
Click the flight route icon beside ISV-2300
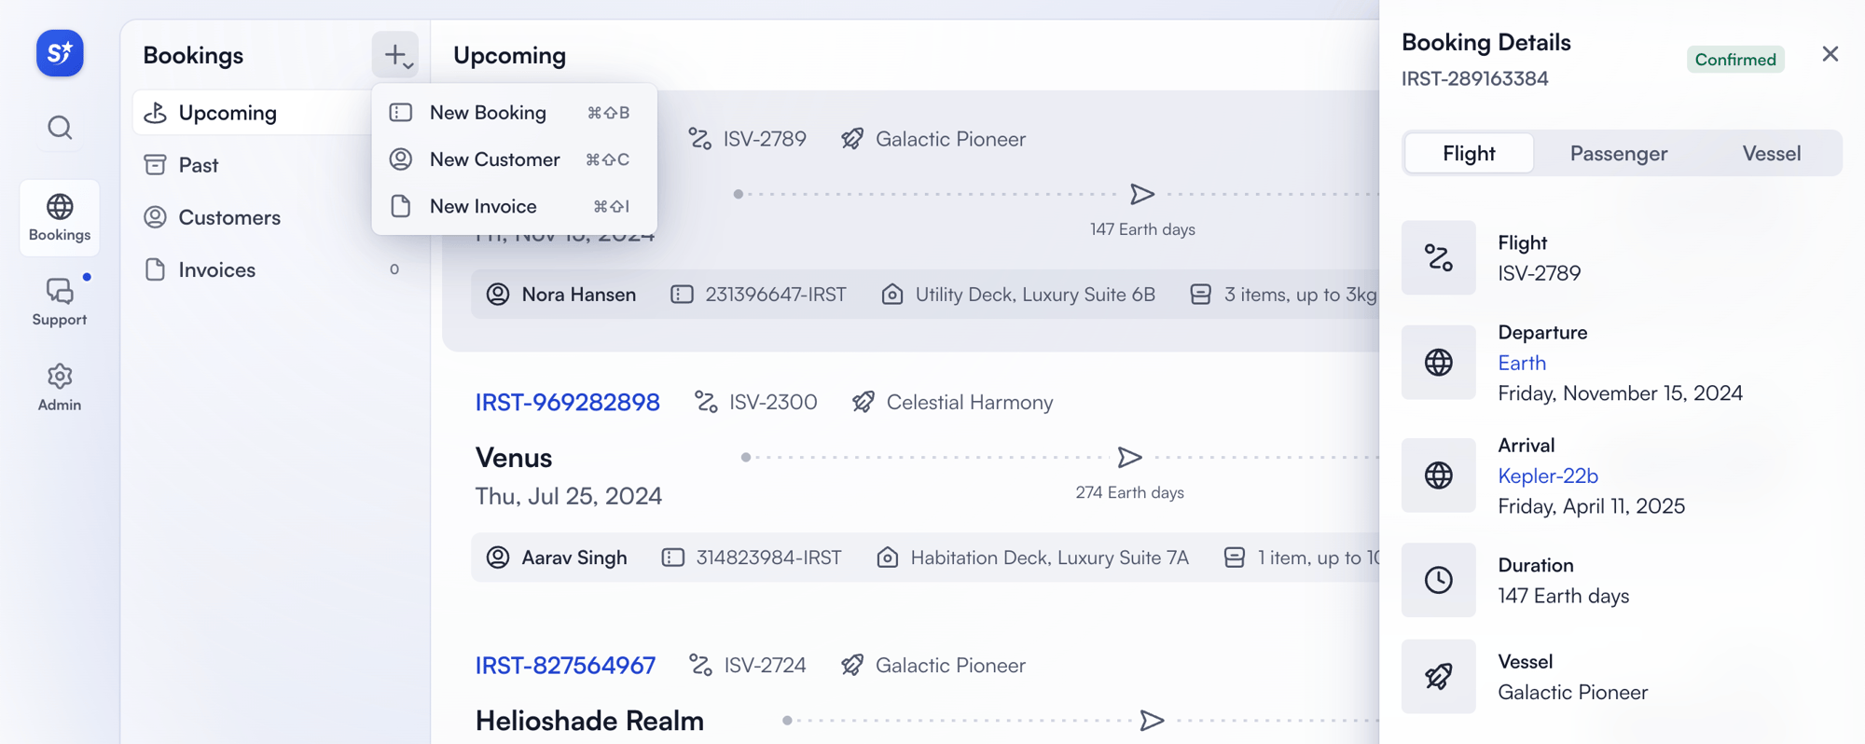point(706,402)
